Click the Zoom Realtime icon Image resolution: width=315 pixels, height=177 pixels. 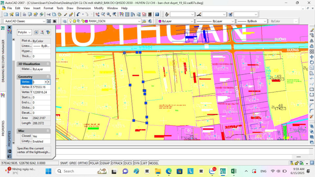pos(103,14)
